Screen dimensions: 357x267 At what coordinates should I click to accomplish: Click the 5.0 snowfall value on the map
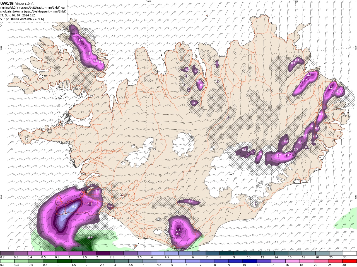pos(74,207)
